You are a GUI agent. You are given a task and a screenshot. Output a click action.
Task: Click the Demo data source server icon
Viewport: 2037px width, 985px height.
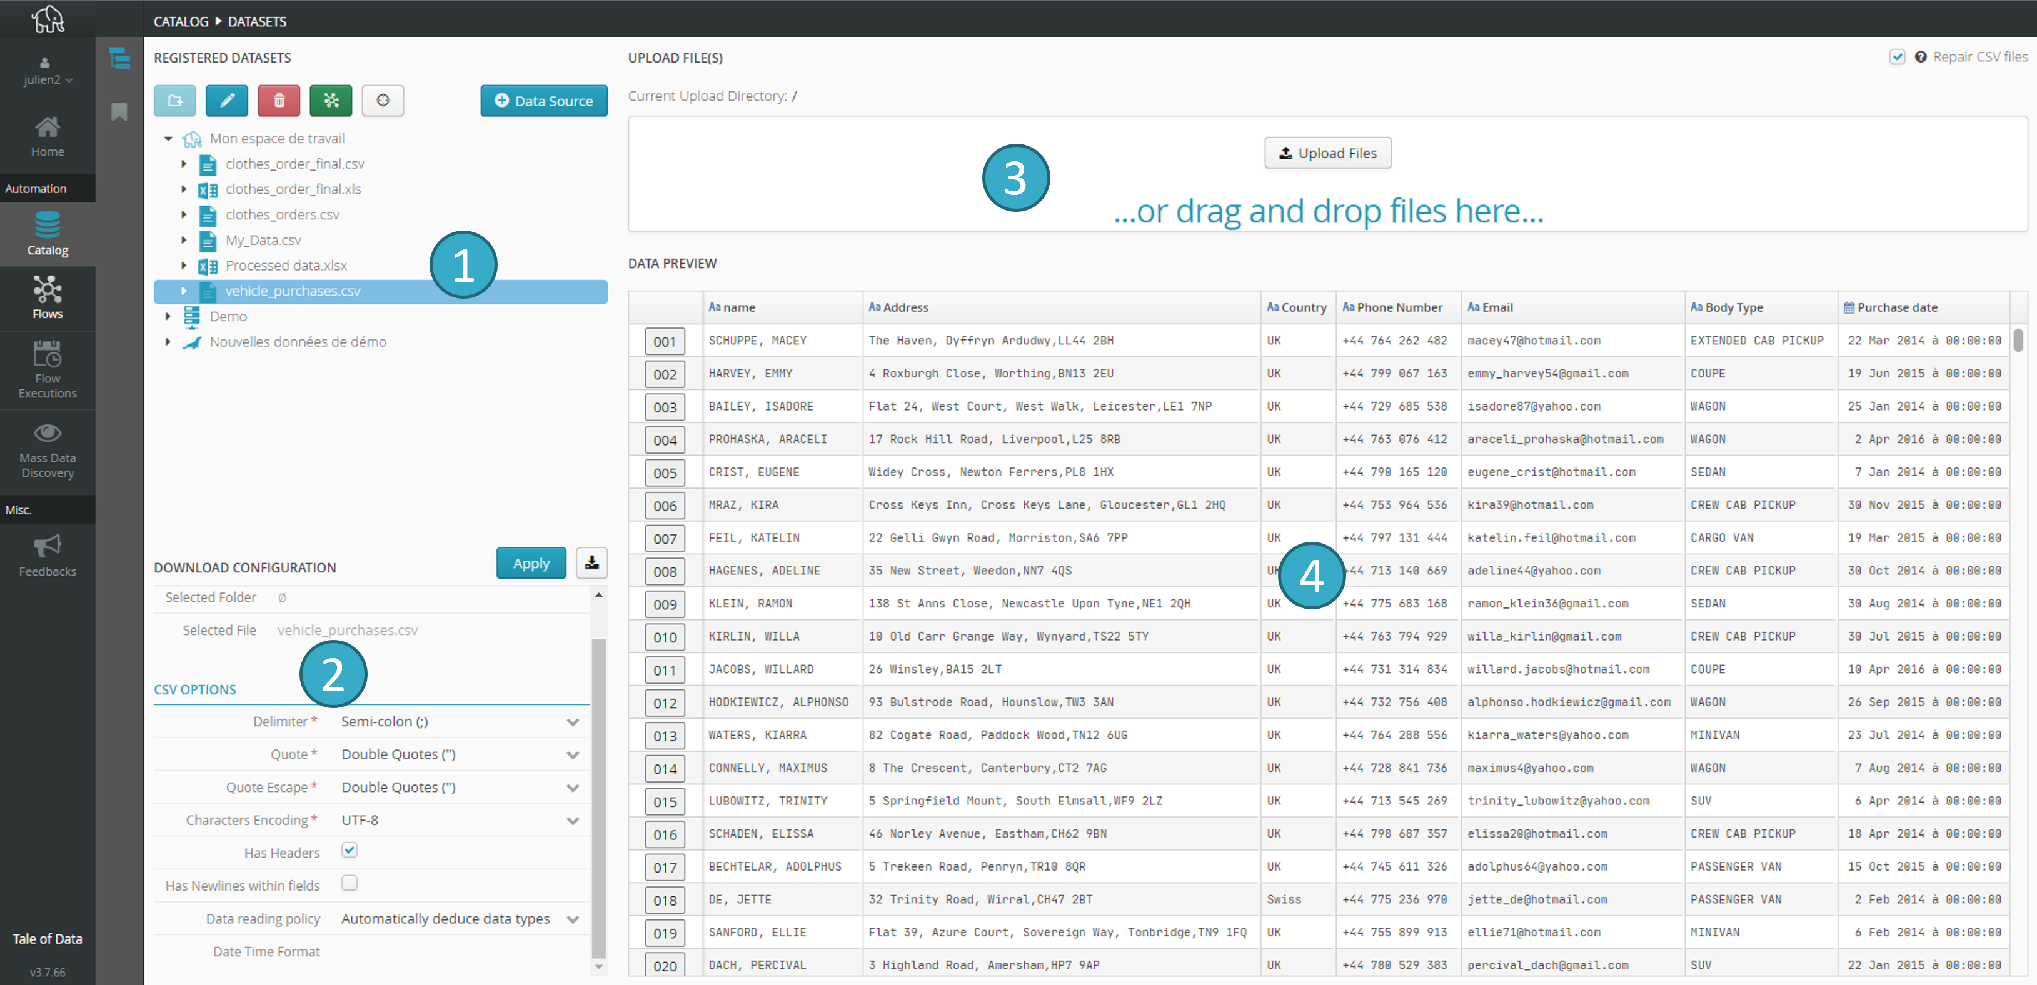tap(191, 317)
